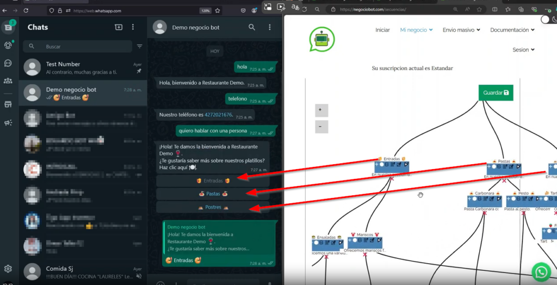Open the Iniciar menu item
Screen dimensions: 557x285
382,30
